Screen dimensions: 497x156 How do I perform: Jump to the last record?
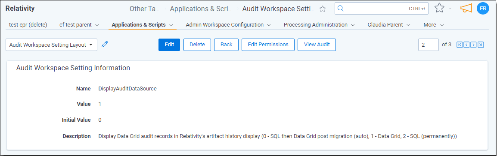pos(481,45)
